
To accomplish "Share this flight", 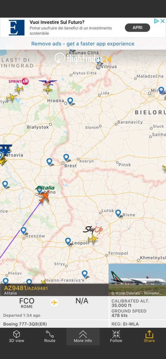I will point(149,336).
